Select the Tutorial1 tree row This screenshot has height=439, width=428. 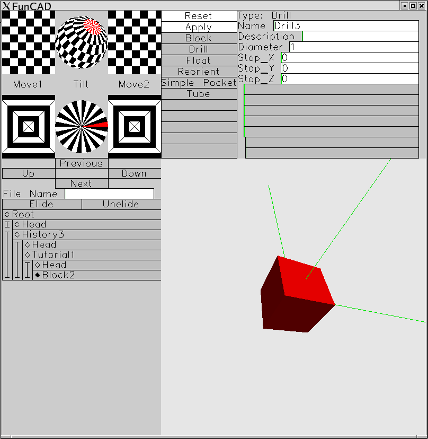click(92, 255)
